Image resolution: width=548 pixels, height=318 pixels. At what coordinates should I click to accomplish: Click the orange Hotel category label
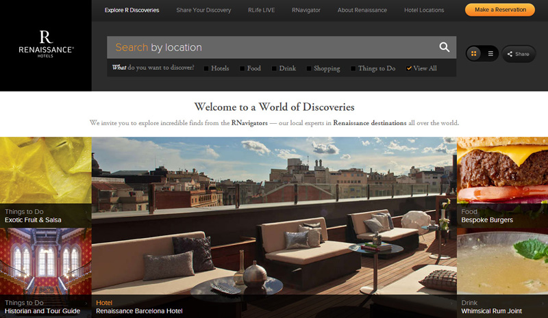(104, 303)
